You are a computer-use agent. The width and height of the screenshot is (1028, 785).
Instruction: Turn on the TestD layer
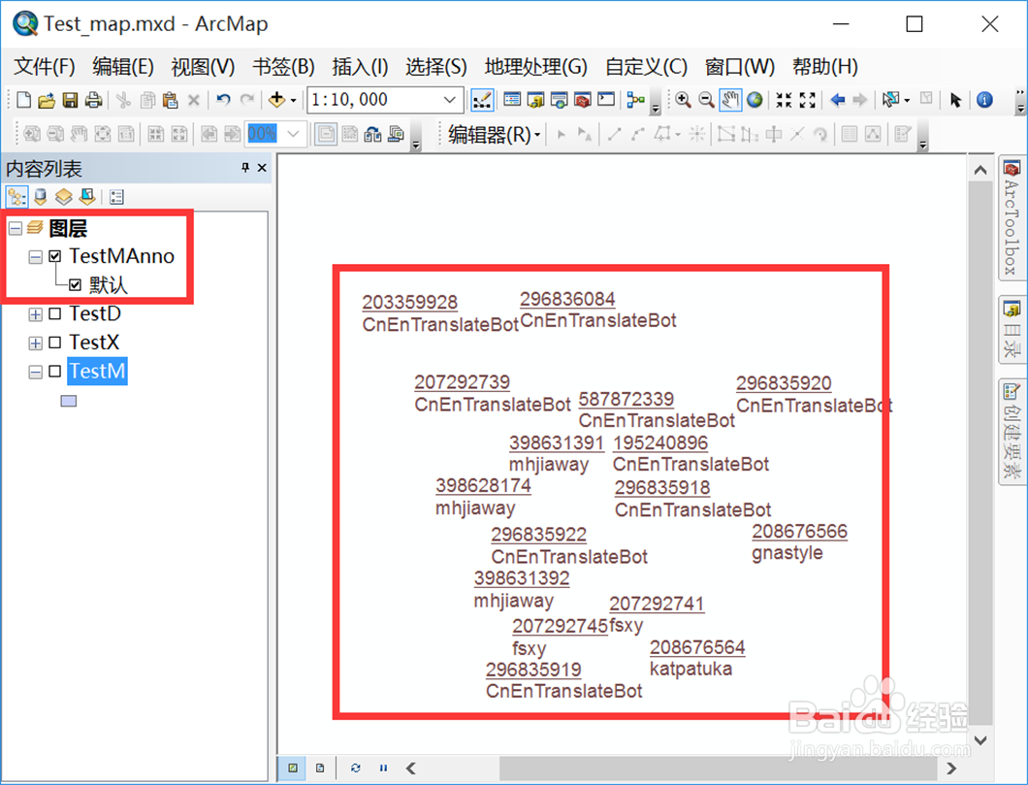tap(55, 314)
